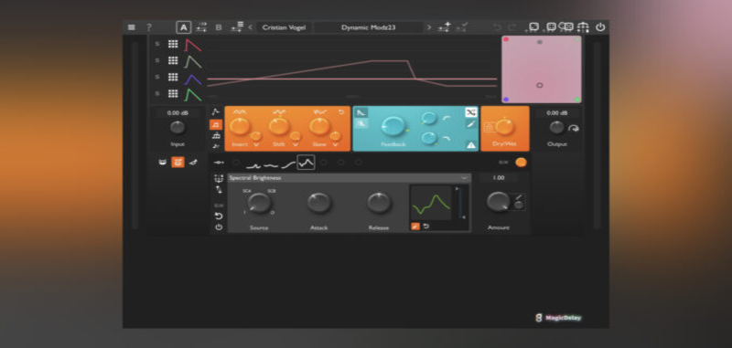Reset the orange module with its undo arrow
Image resolution: width=732 pixels, height=348 pixels.
click(x=340, y=111)
